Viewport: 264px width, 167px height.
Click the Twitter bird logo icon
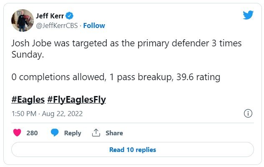(x=248, y=15)
